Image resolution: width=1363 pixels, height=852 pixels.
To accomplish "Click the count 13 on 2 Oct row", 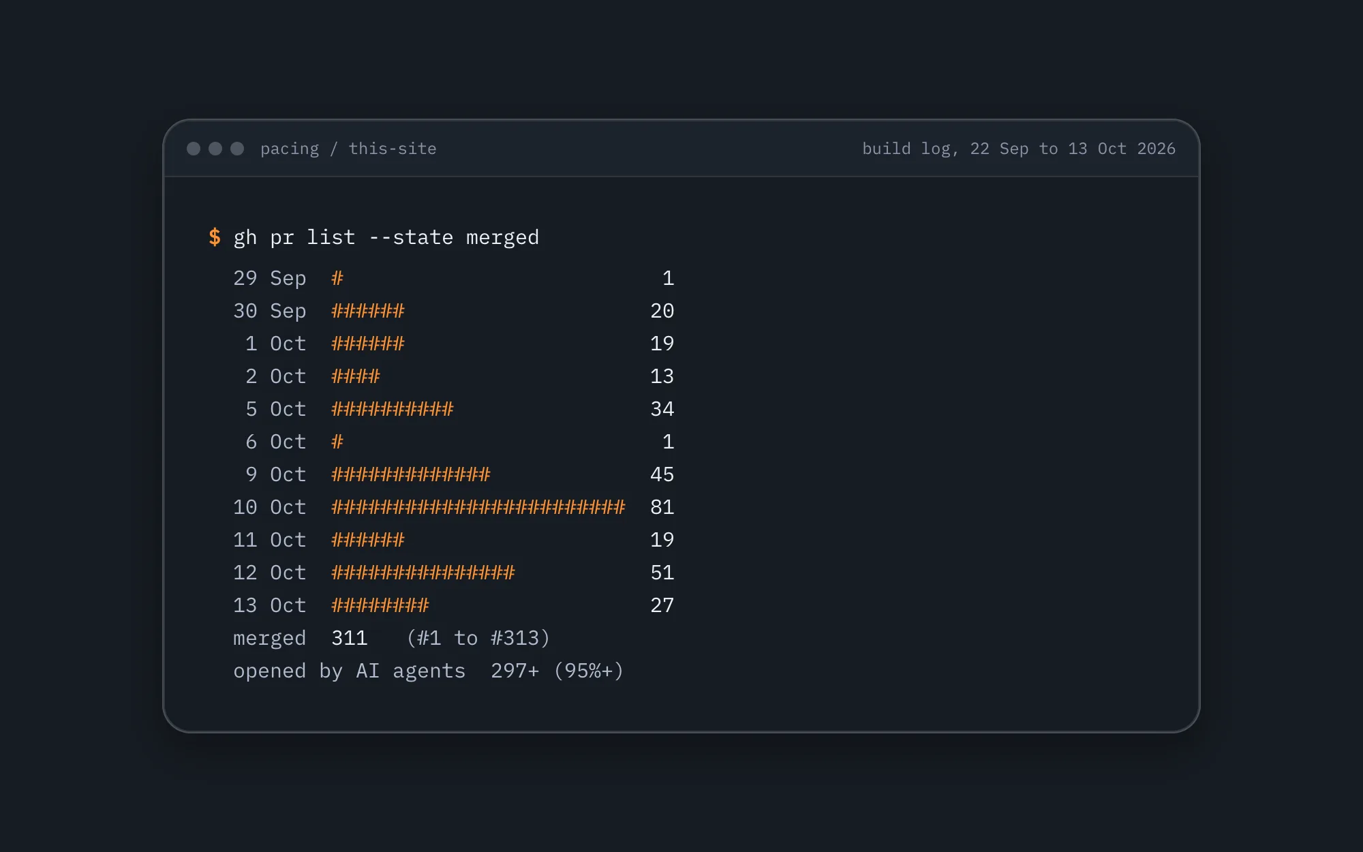I will pos(662,376).
